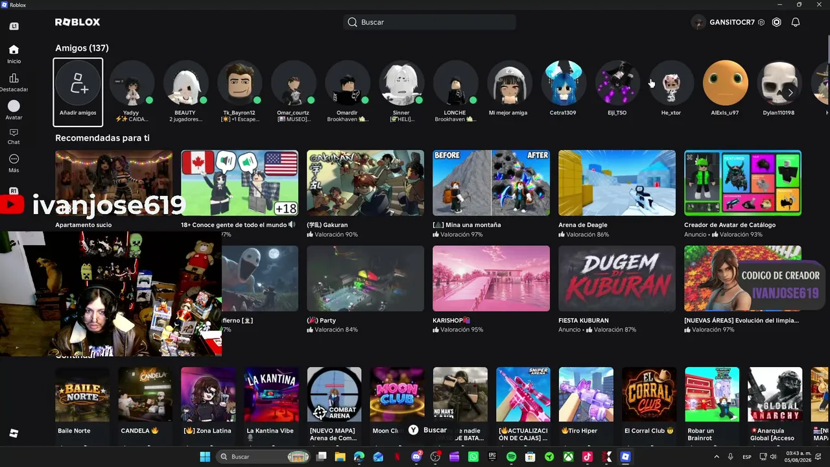Viewport: 830px width, 467px height.
Task: Go to Inicio in the sidebar
Action: pyautogui.click(x=14, y=54)
